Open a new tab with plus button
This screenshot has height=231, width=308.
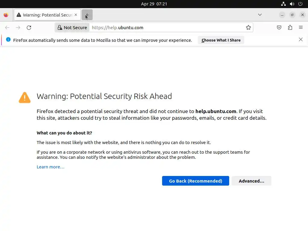click(87, 15)
